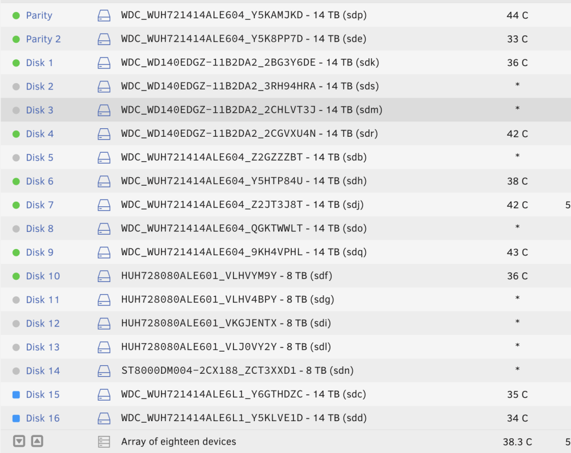Click the '33 C' temperature for Parity 2
571x453 pixels.
pos(517,39)
